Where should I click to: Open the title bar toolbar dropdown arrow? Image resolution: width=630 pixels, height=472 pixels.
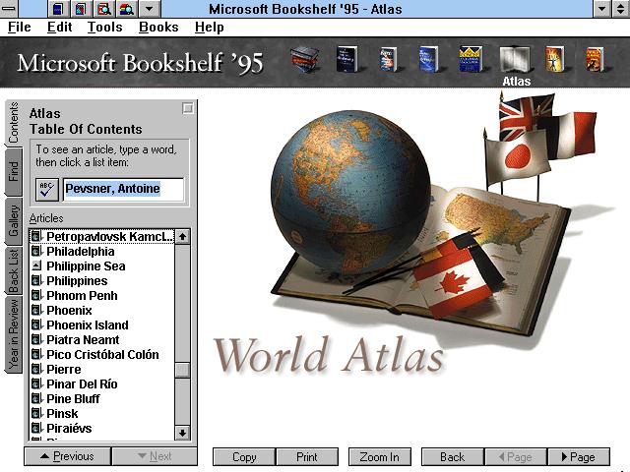coord(149,9)
